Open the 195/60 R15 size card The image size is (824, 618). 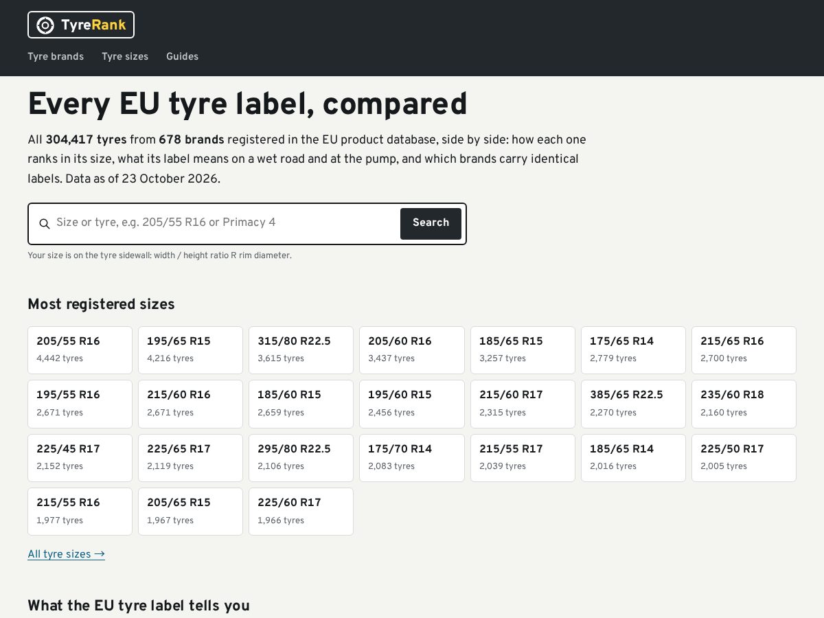click(411, 404)
